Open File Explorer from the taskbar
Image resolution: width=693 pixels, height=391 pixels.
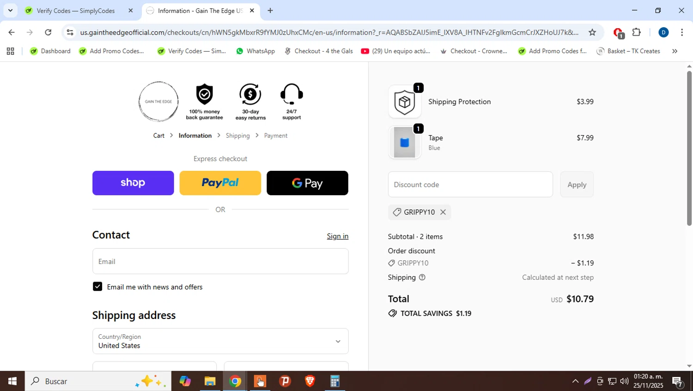coord(210,381)
